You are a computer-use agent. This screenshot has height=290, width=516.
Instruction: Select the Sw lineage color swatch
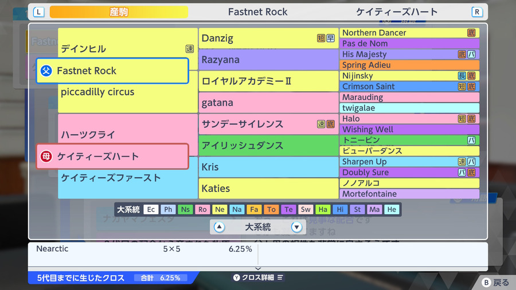pyautogui.click(x=306, y=209)
